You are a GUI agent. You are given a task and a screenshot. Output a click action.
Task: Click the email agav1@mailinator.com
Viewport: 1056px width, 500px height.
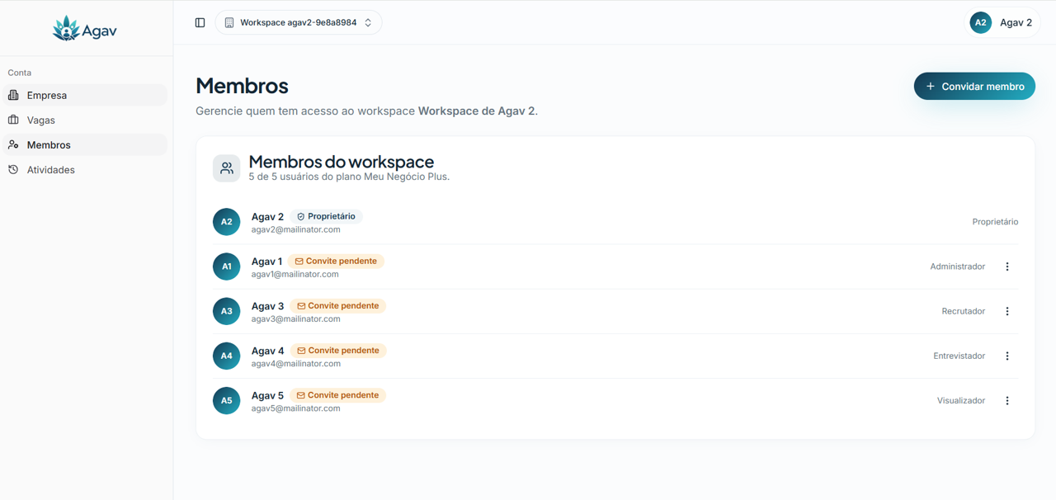[295, 274]
